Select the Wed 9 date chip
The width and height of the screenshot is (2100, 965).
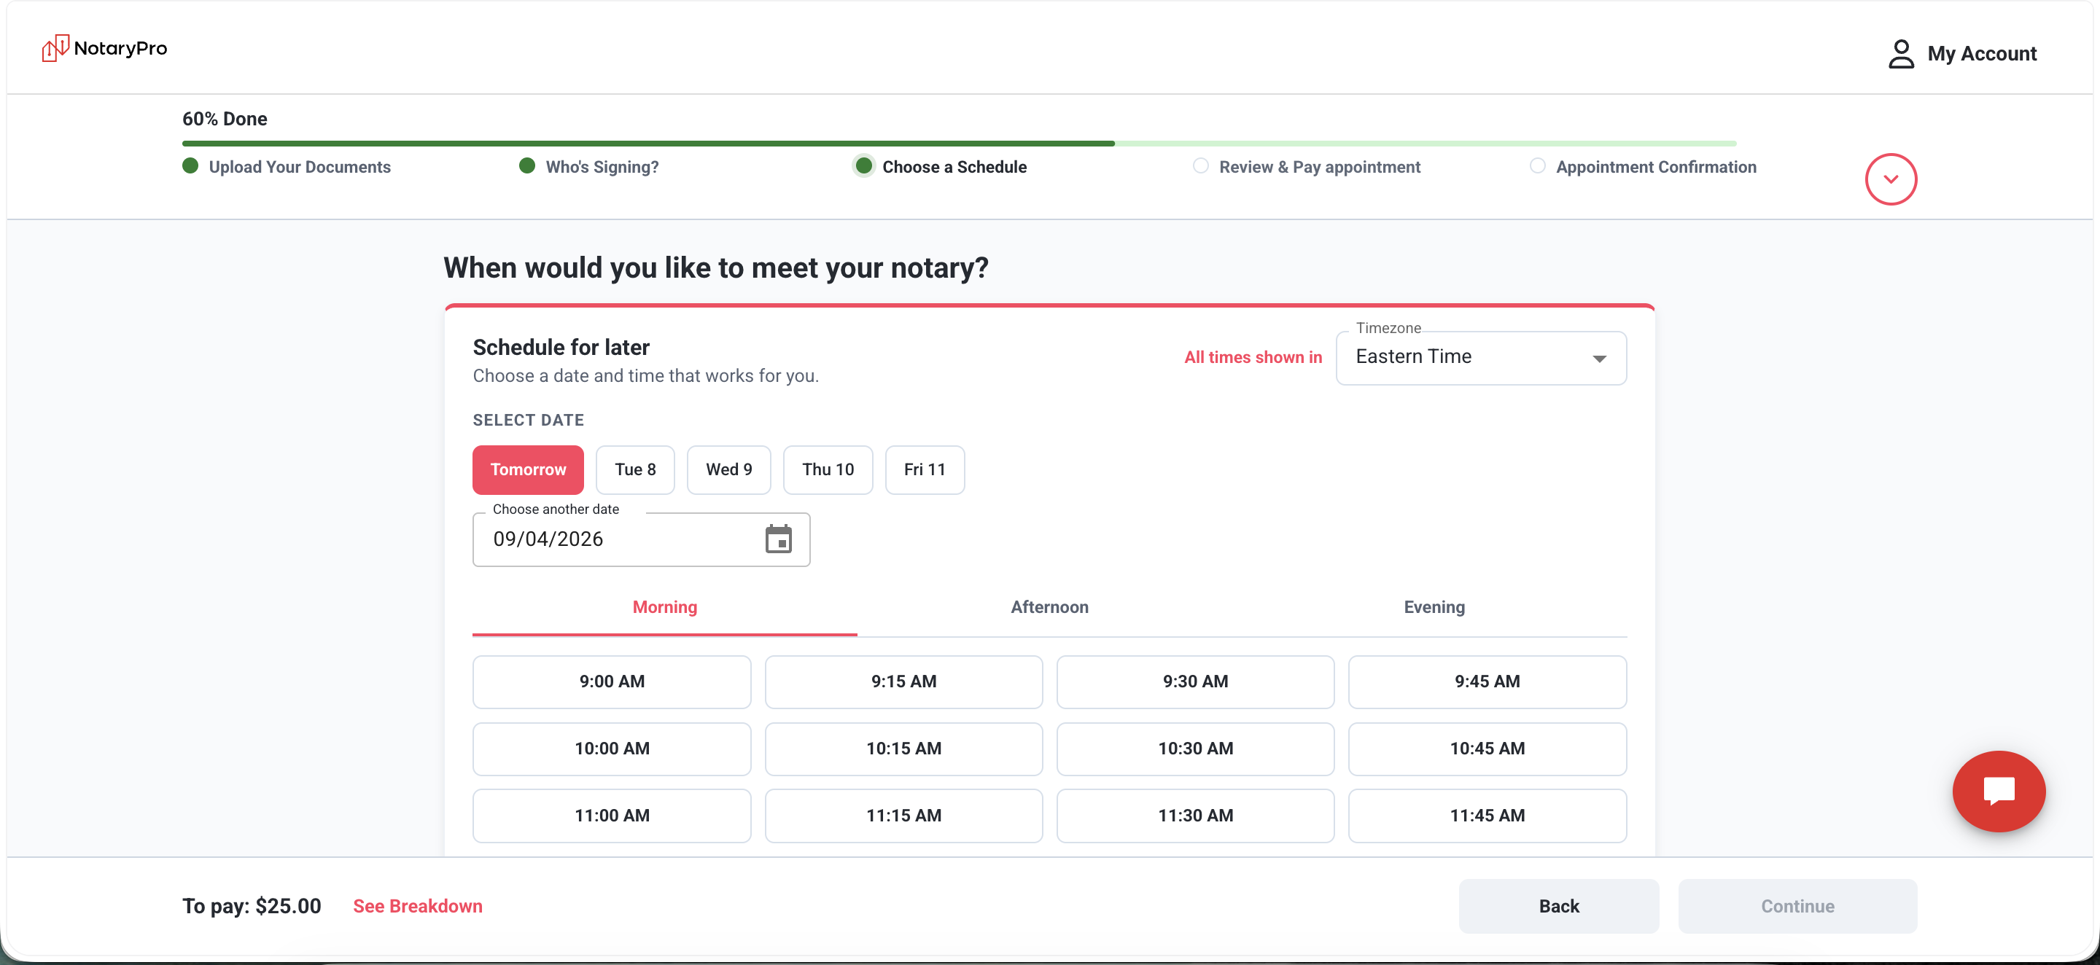pos(729,469)
